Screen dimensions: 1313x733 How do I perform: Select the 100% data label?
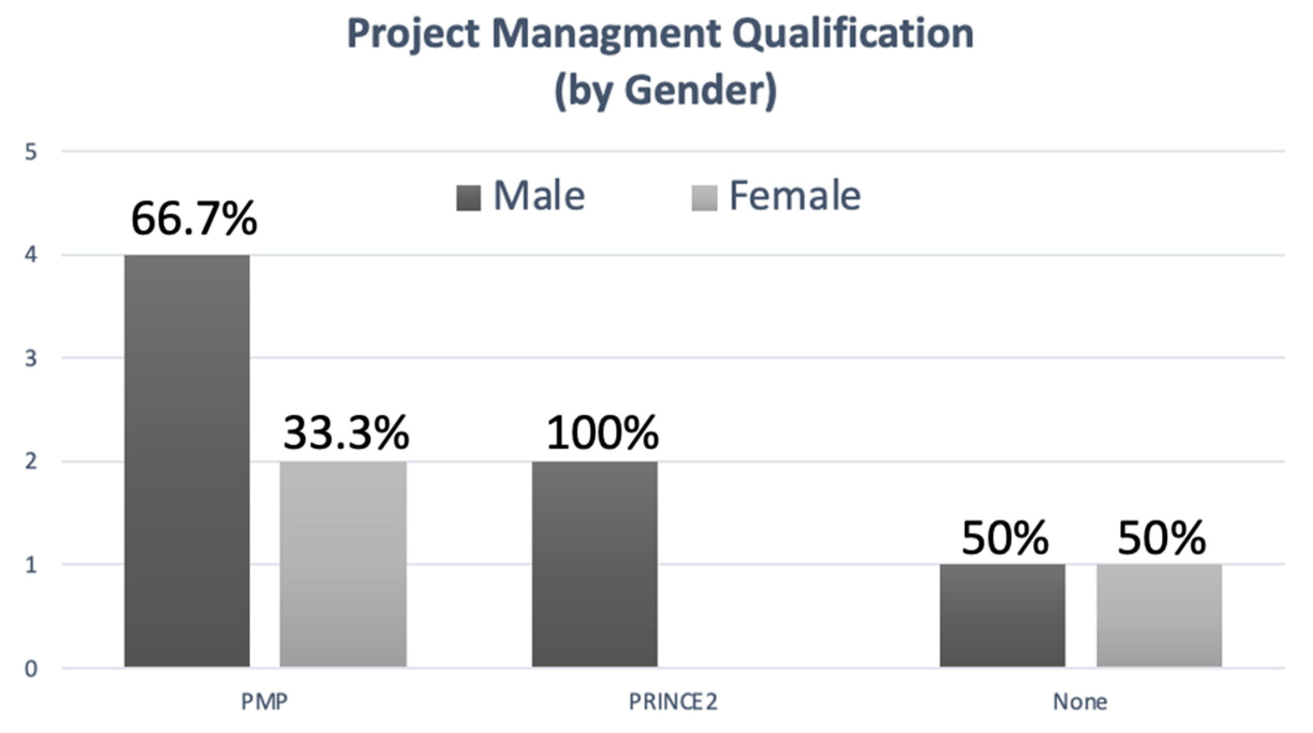pos(602,433)
